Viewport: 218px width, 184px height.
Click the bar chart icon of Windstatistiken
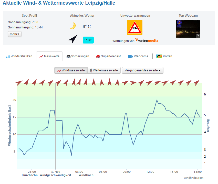tap(8, 56)
